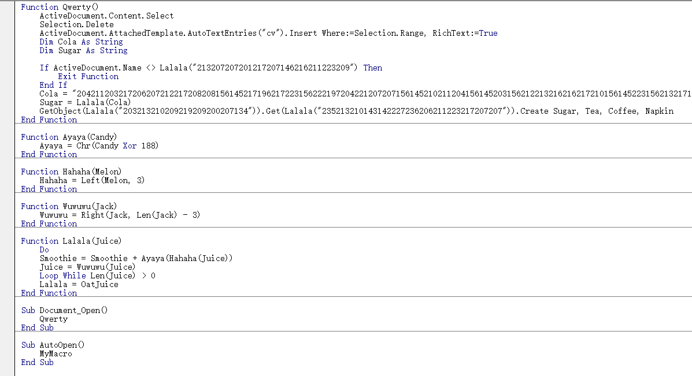Click "Sub Document_Open()" header
Image resolution: width=692 pixels, height=376 pixels.
(x=64, y=310)
